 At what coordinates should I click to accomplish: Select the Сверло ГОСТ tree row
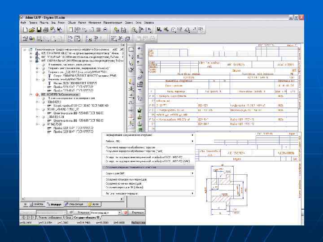(x=85, y=76)
